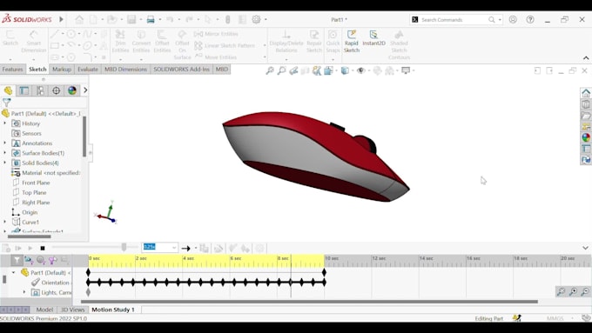Switch to the 3D Views tab

point(72,310)
